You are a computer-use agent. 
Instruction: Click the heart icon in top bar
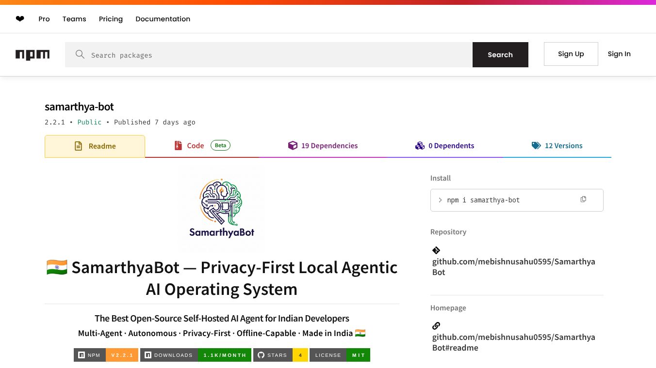[20, 19]
